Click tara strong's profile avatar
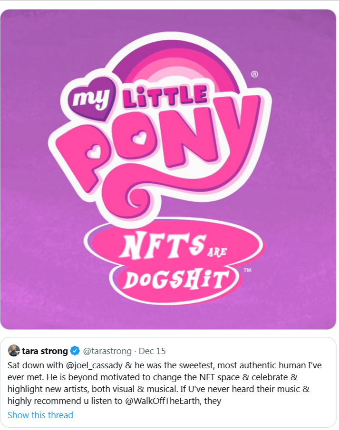339x430 pixels. pyautogui.click(x=14, y=351)
